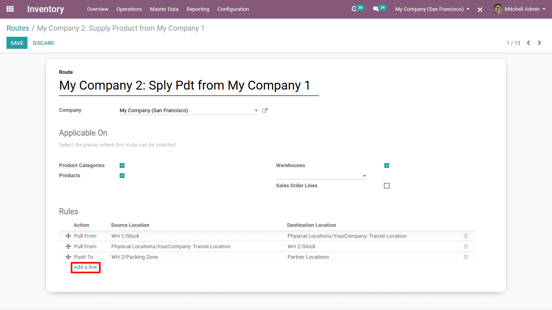The height and width of the screenshot is (310, 552).
Task: Click the 'WH 2/Stock' destination cell
Action: tap(301, 246)
